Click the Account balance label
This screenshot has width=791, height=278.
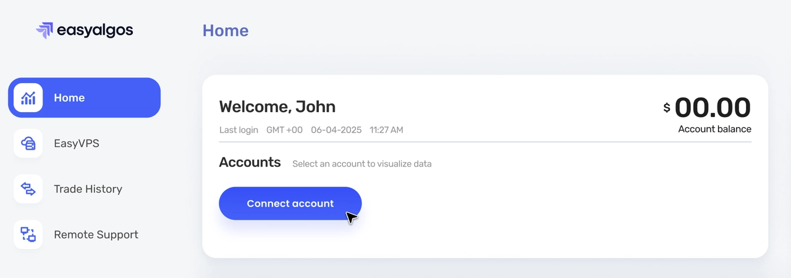click(714, 129)
